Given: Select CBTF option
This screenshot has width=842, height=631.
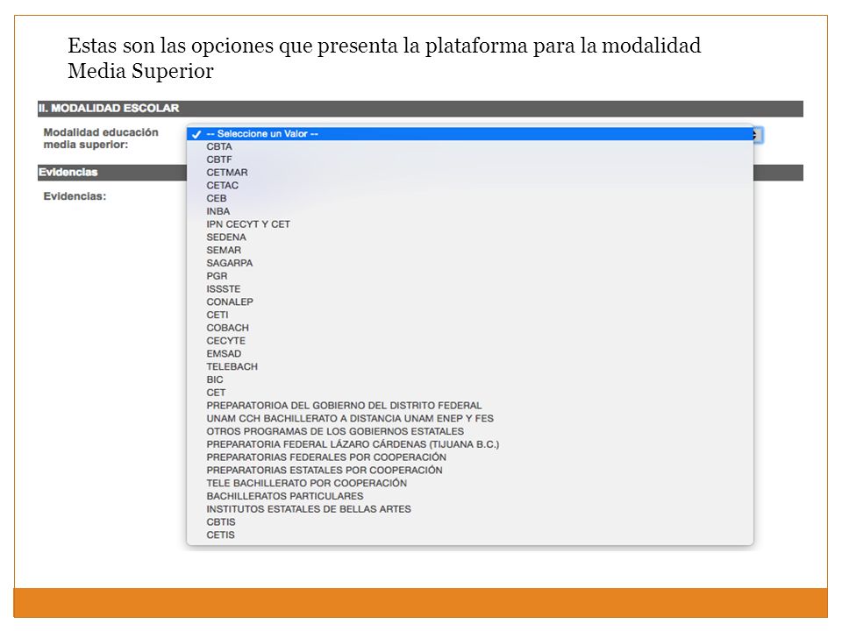Looking at the screenshot, I should pyautogui.click(x=470, y=160).
